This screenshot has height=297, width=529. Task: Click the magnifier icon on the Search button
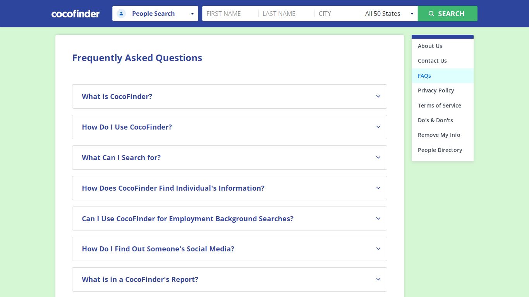pos(431,14)
